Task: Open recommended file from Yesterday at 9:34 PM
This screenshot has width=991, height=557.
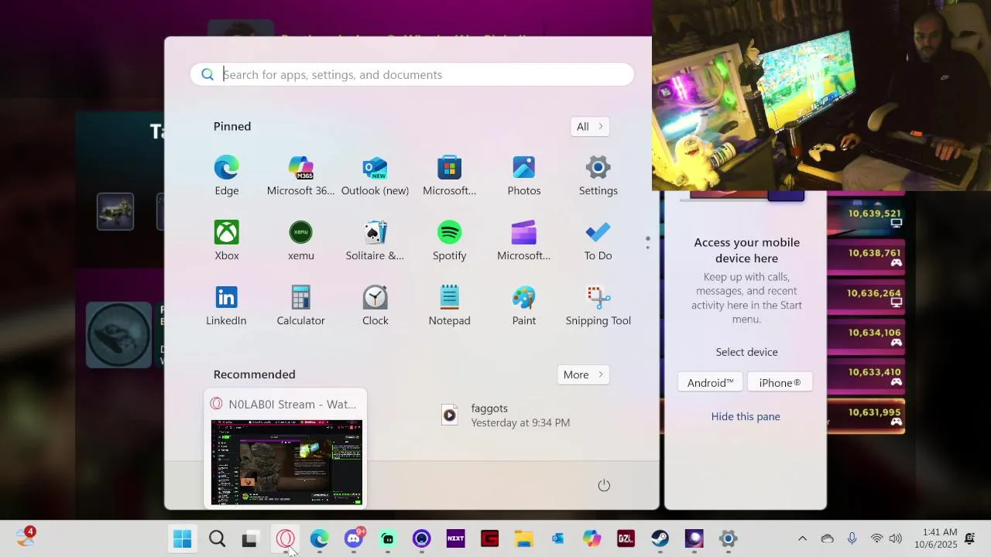Action: [x=505, y=415]
